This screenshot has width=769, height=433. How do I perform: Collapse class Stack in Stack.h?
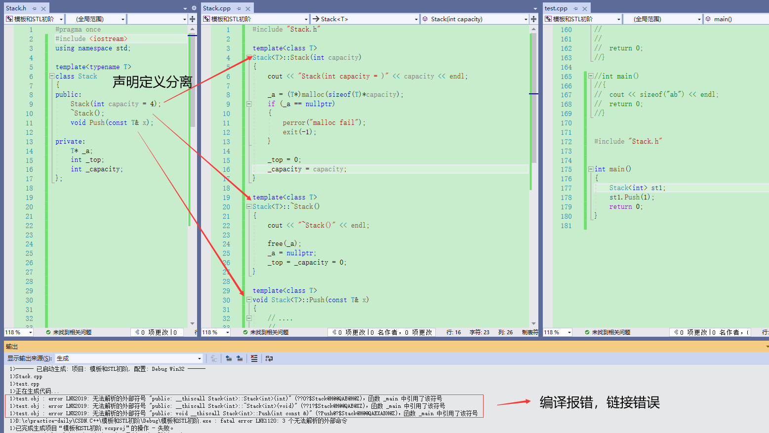pyautogui.click(x=51, y=76)
